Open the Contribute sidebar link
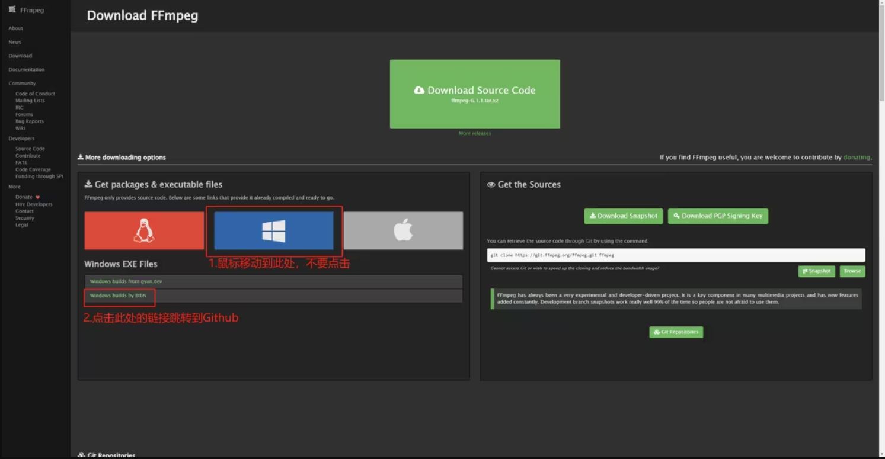Screen dimensions: 885x459 point(28,156)
